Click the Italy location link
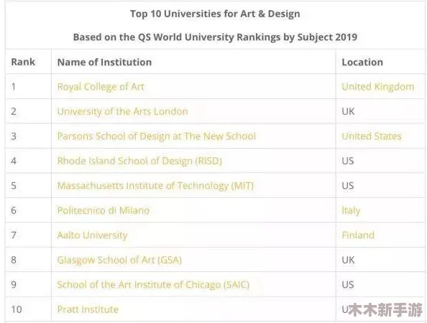Viewport: 427px width, 323px height. [x=351, y=210]
